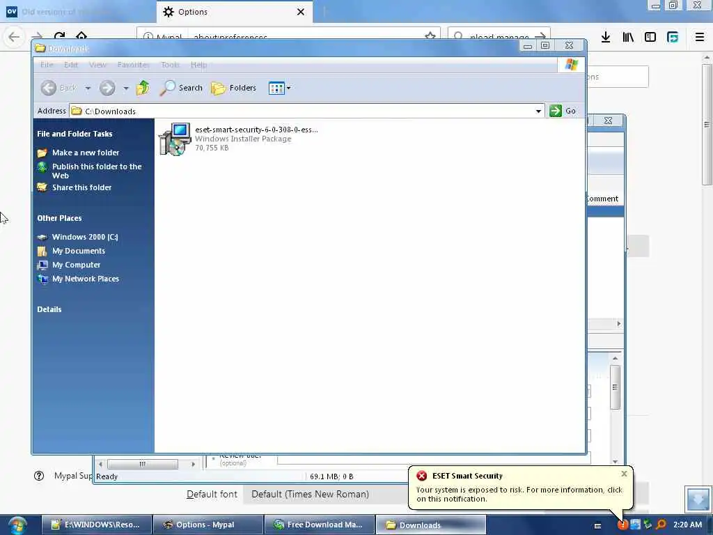Click the Windows flag logo in explorer
The height and width of the screenshot is (535, 713).
(572, 65)
